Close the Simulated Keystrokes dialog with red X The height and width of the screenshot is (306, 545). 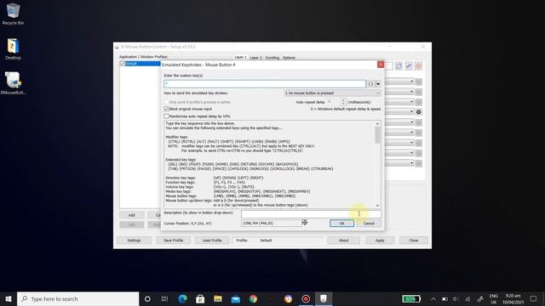coord(381,65)
